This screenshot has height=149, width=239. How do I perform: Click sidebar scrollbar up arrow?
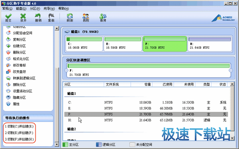click(57, 28)
